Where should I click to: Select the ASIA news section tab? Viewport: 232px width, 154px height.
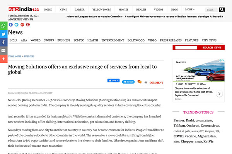[24, 40]
